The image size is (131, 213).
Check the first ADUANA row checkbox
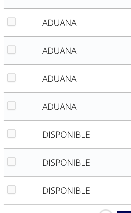(x=11, y=22)
